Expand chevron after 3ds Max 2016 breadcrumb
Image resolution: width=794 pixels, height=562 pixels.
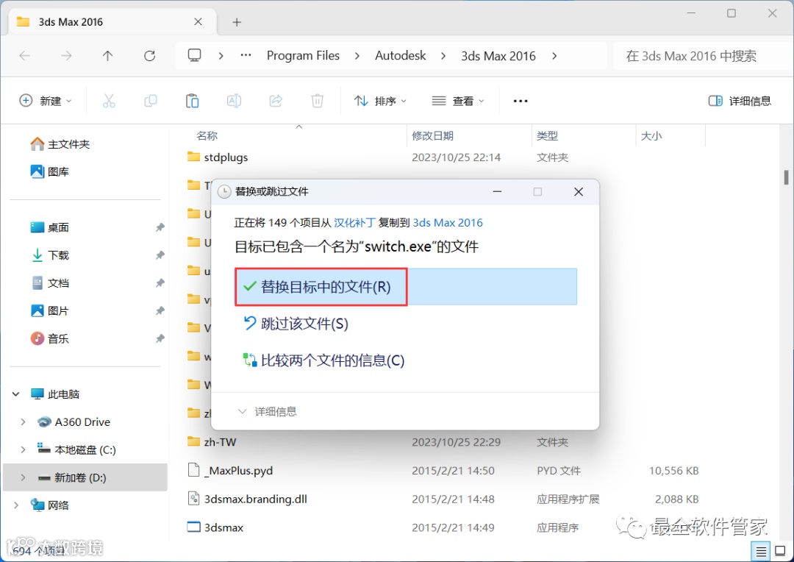point(554,56)
